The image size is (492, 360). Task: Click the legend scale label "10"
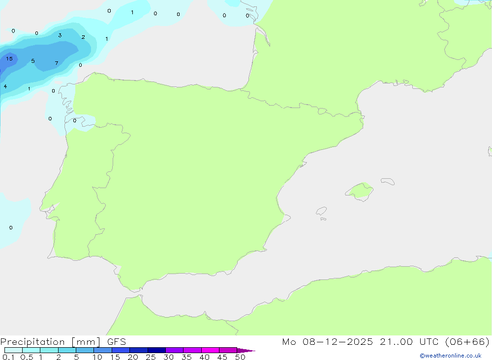[97, 357]
